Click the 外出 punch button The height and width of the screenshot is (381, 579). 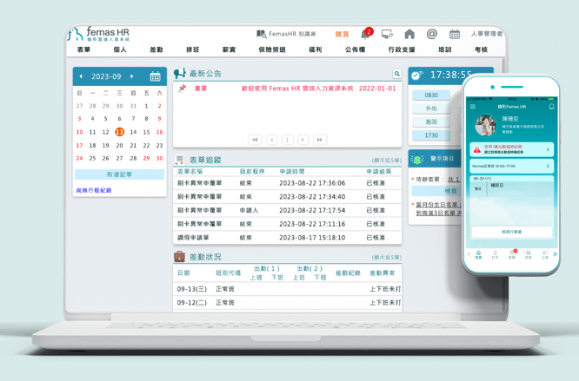click(x=431, y=108)
